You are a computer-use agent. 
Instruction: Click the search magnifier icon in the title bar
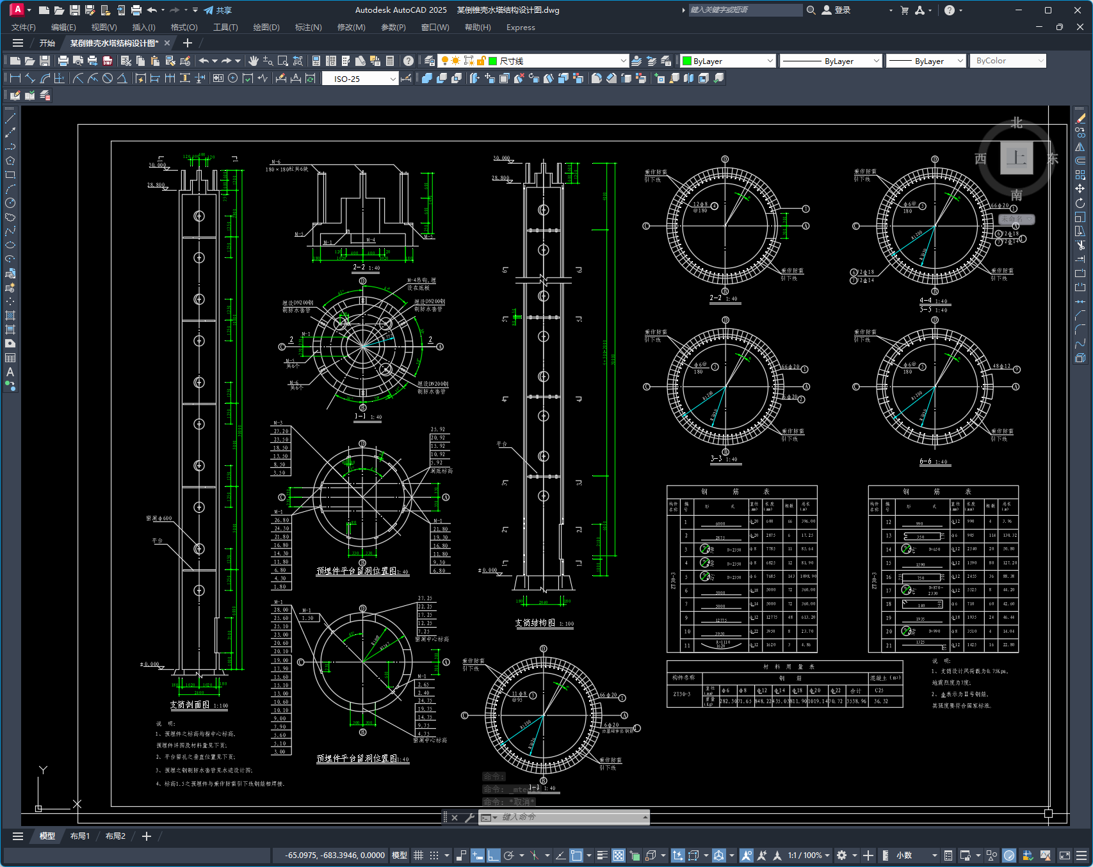click(811, 10)
